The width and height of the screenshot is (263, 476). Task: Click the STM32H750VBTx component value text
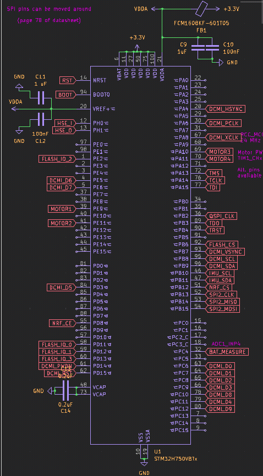pyautogui.click(x=176, y=458)
